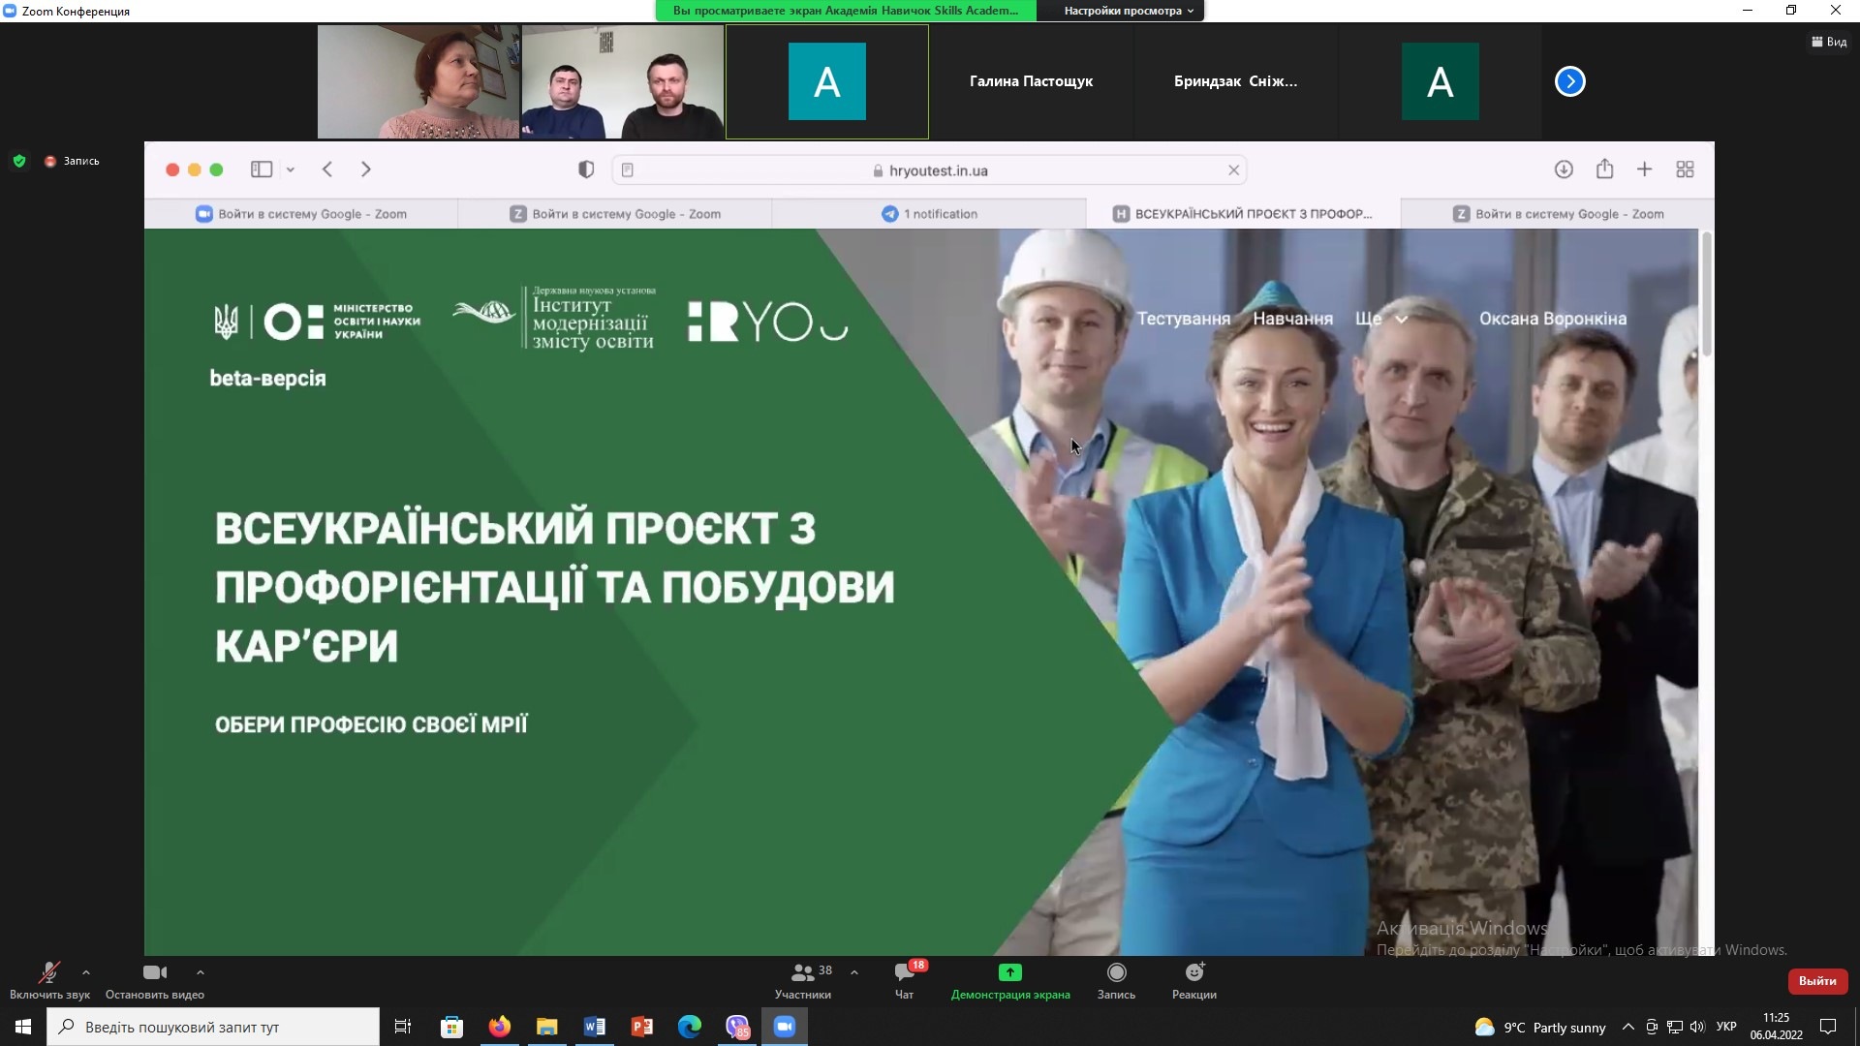The image size is (1860, 1046).
Task: Select the woman's video thumbnail
Action: pyautogui.click(x=418, y=81)
